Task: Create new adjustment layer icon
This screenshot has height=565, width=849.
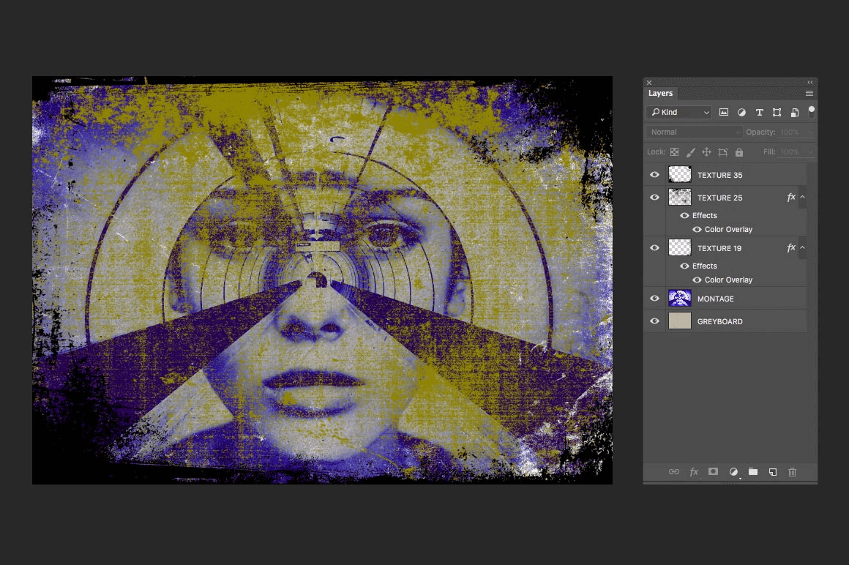Action: click(x=733, y=472)
